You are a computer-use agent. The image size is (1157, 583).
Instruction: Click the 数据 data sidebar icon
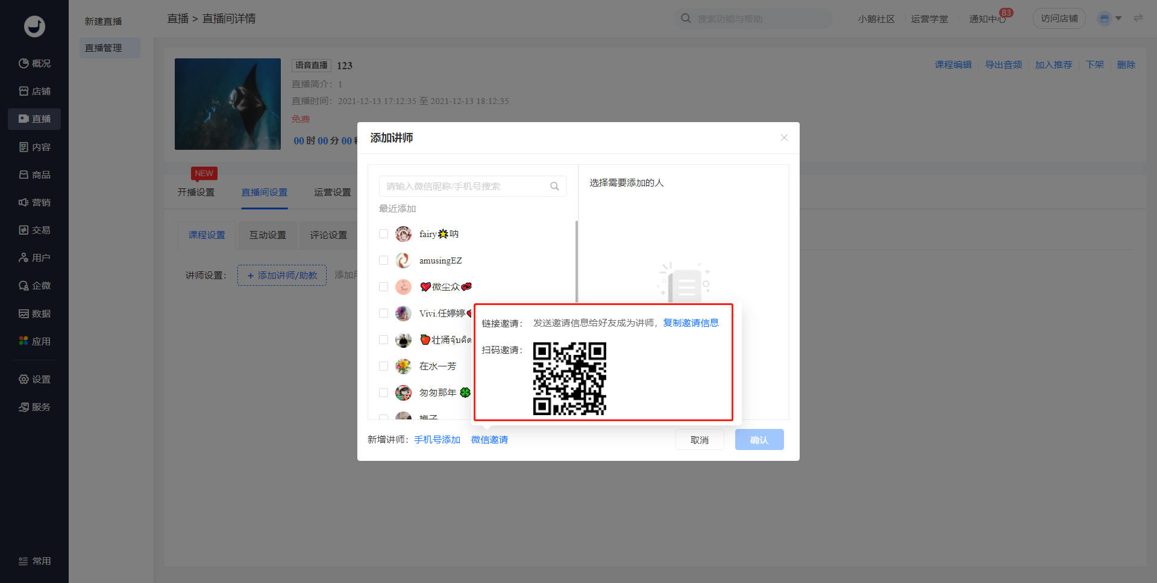click(24, 314)
